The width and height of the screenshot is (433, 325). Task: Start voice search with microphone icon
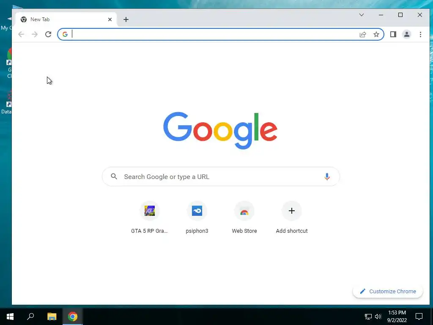(327, 176)
